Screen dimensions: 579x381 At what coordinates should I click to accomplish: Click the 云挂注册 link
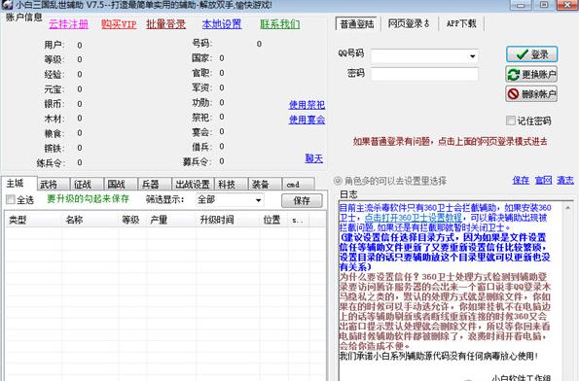pyautogui.click(x=69, y=24)
